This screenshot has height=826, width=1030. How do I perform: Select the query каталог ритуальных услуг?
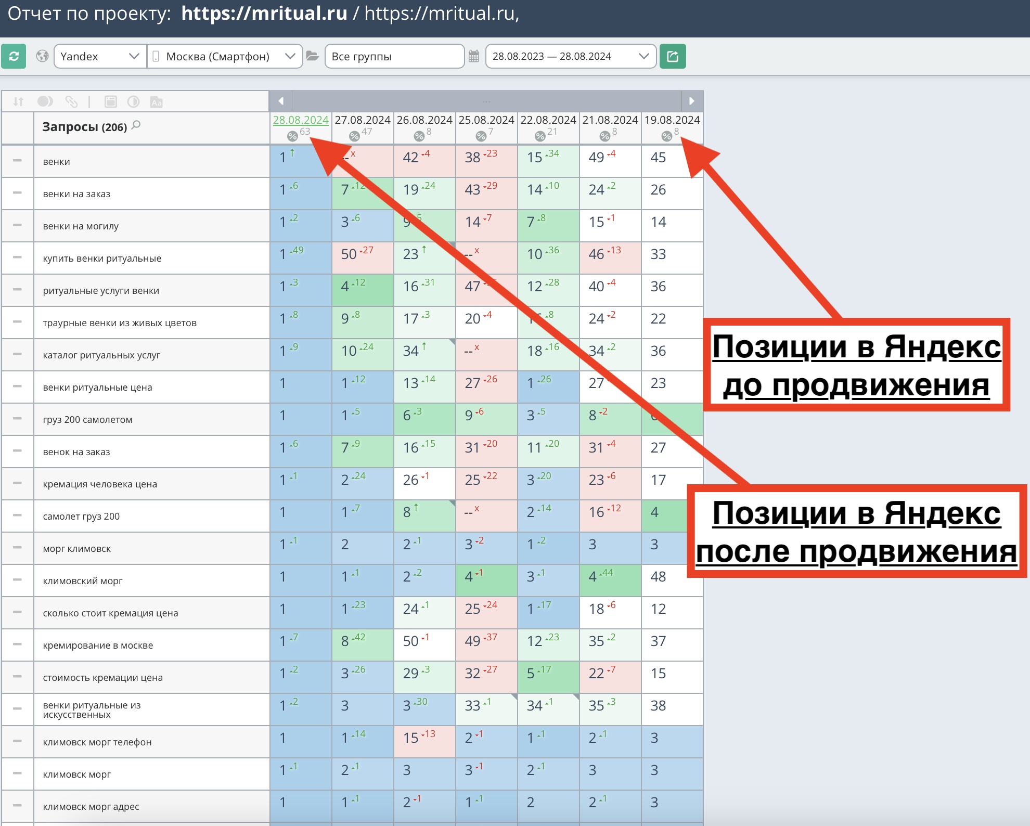click(101, 355)
